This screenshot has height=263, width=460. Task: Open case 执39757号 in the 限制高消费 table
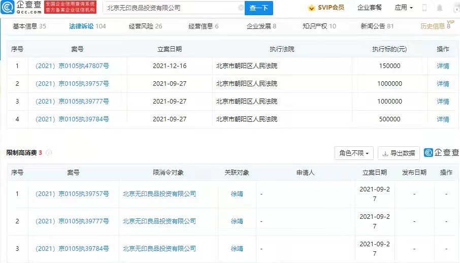pos(72,194)
